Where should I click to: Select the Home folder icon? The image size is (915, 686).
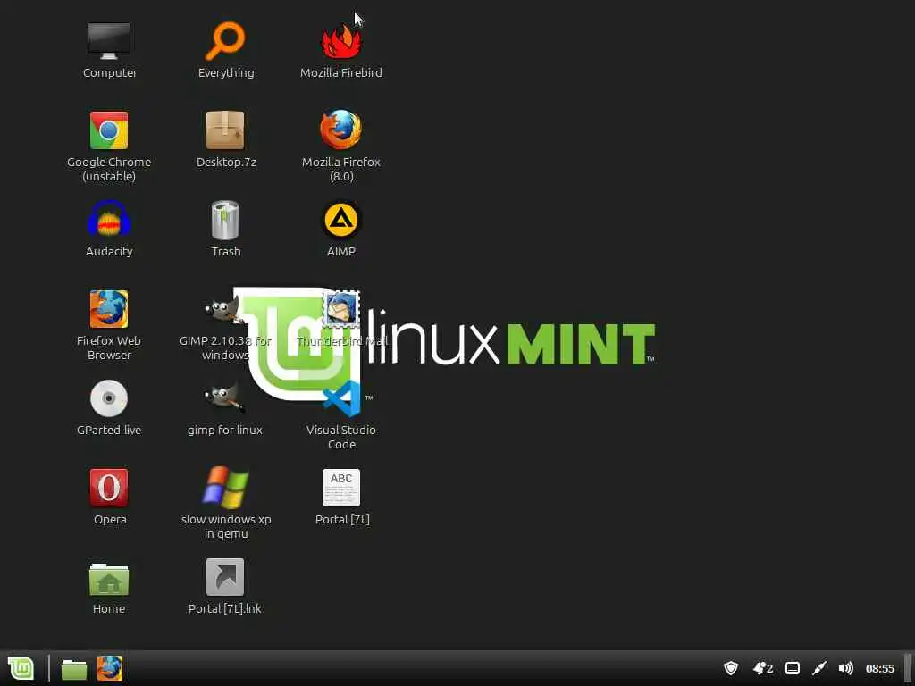coord(109,578)
